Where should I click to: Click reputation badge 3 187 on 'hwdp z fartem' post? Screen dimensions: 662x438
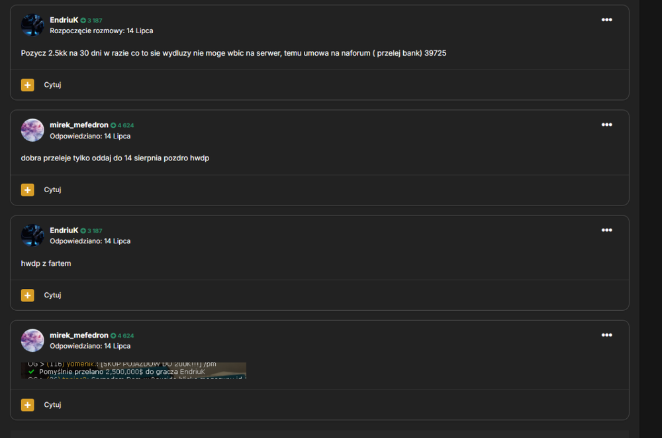(91, 231)
